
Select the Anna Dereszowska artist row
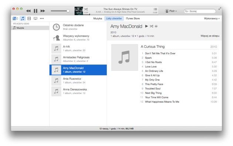[x=78, y=91]
